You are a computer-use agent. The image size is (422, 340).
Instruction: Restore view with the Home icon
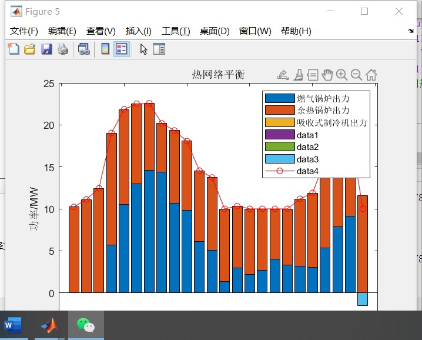click(x=371, y=75)
